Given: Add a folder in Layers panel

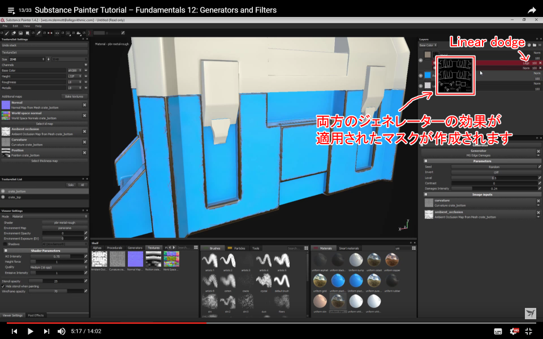Looking at the screenshot, I should (x=535, y=45).
